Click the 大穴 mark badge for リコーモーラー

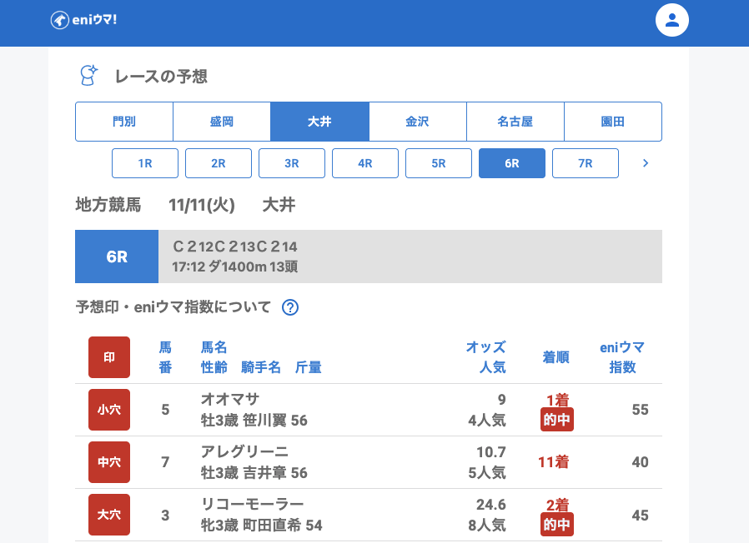pyautogui.click(x=109, y=515)
